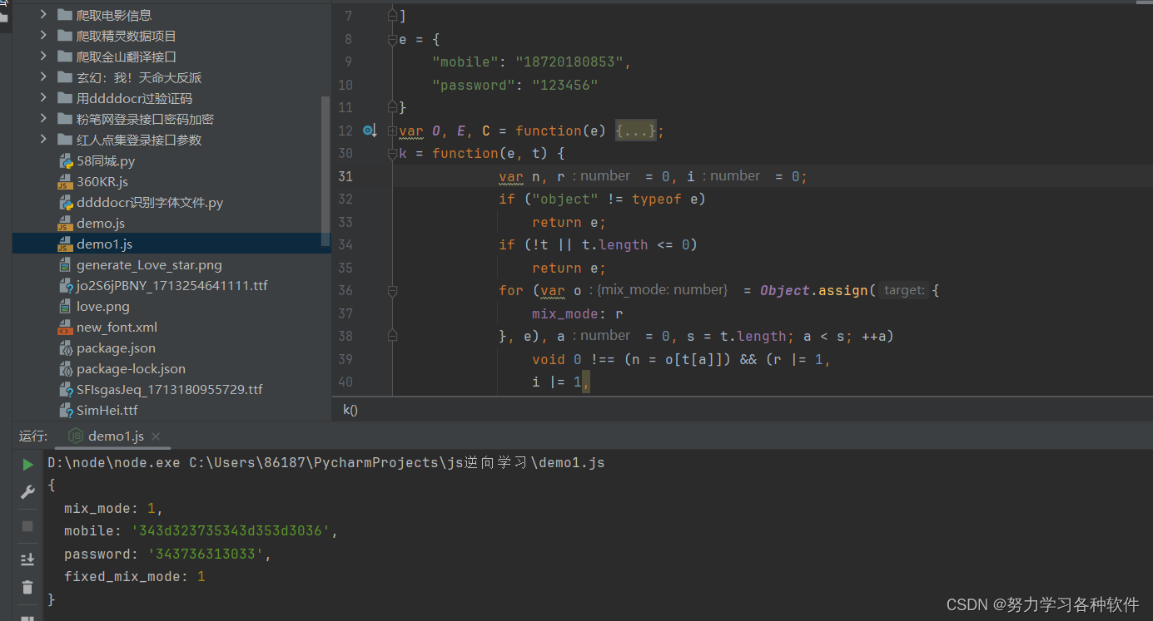Image resolution: width=1153 pixels, height=621 pixels.
Task: Click password string "123456" on line 10
Action: click(565, 85)
